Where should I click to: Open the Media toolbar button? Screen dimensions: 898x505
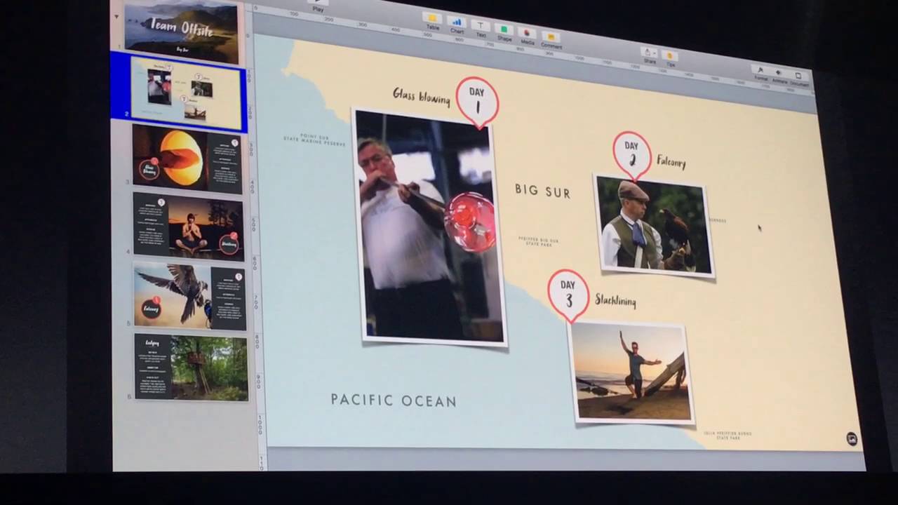click(527, 36)
